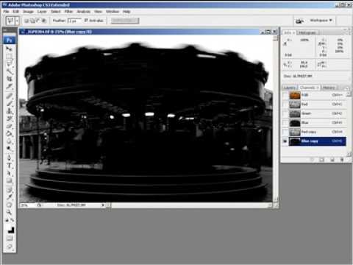
Task: Select the Healing Brush tool
Action: coord(10,96)
